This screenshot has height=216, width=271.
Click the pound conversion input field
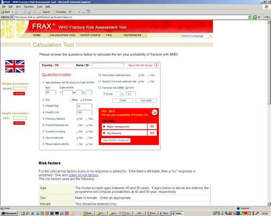click(20, 89)
